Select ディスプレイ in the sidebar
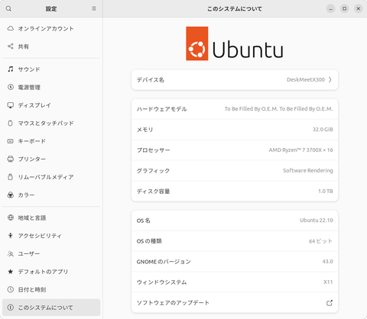 point(51,105)
